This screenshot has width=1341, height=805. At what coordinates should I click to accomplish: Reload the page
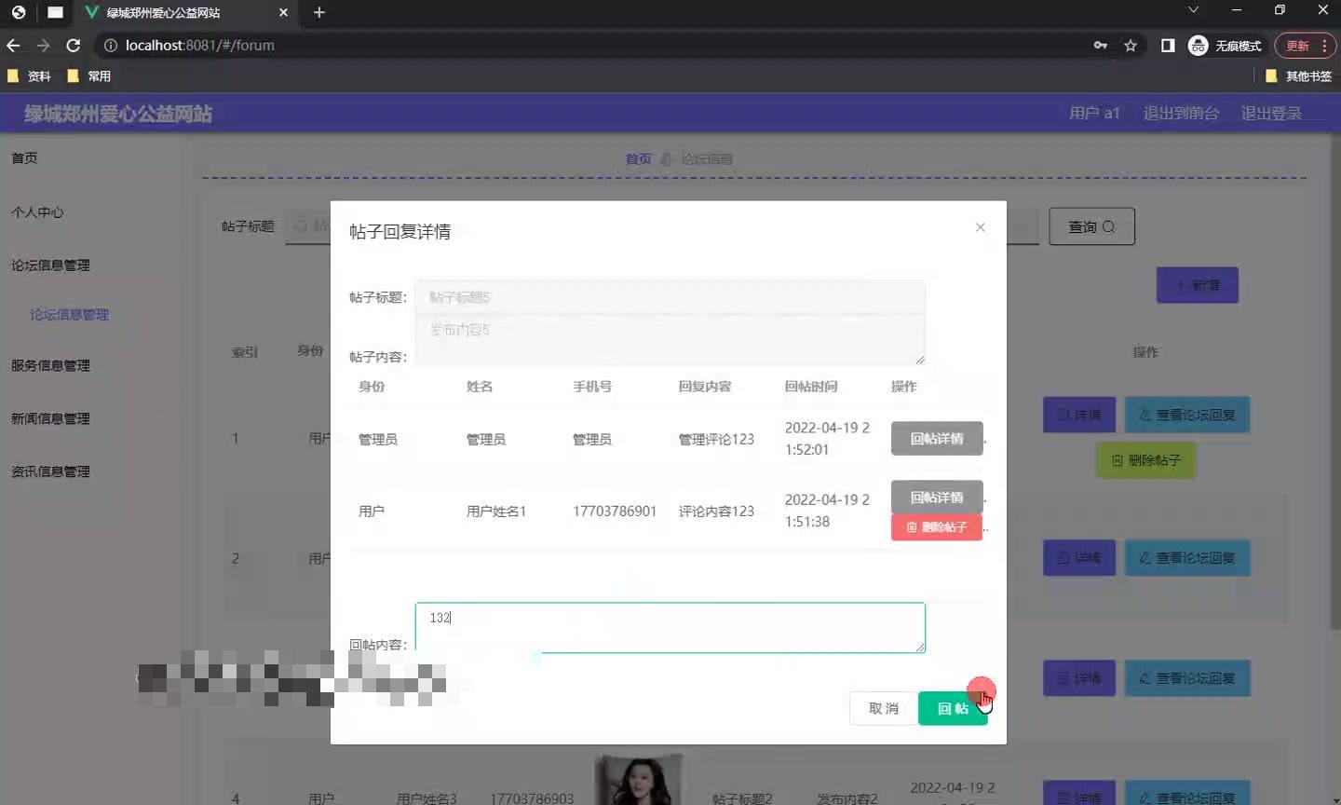click(x=74, y=45)
